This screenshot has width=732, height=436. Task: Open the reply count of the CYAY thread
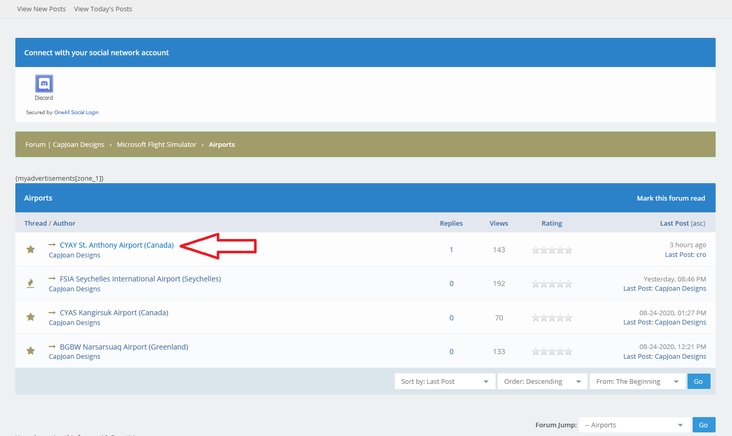(x=451, y=250)
